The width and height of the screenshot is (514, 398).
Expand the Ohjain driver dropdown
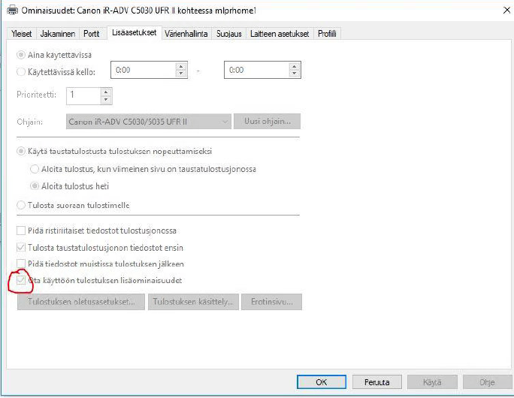pyautogui.click(x=225, y=122)
